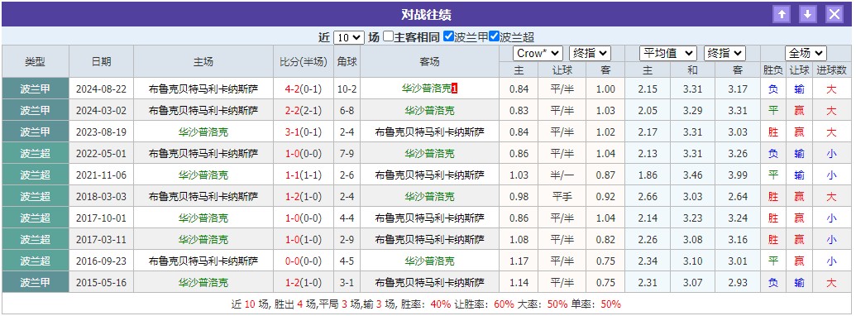
Task: Click the red card badge beside 华沙普洛克
Action: (454, 89)
